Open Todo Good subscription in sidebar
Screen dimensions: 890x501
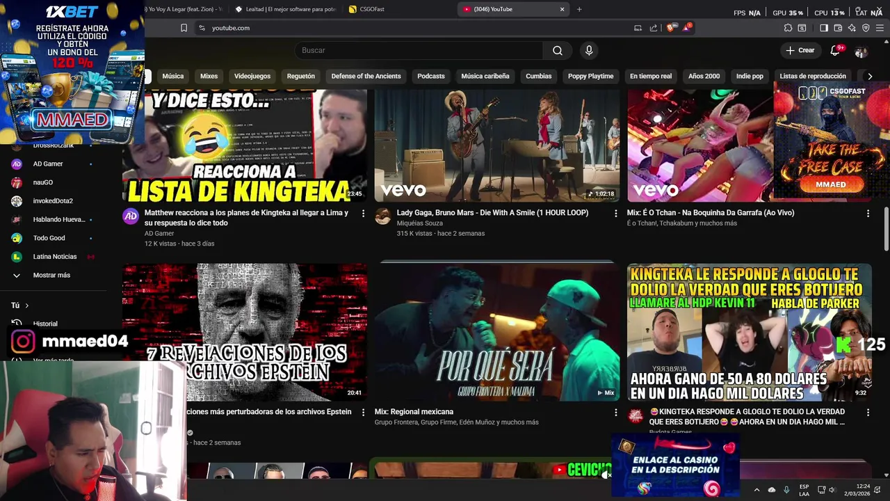point(49,238)
